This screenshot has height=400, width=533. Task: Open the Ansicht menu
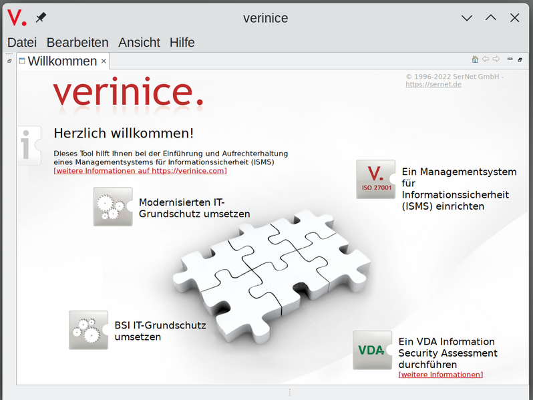click(139, 43)
